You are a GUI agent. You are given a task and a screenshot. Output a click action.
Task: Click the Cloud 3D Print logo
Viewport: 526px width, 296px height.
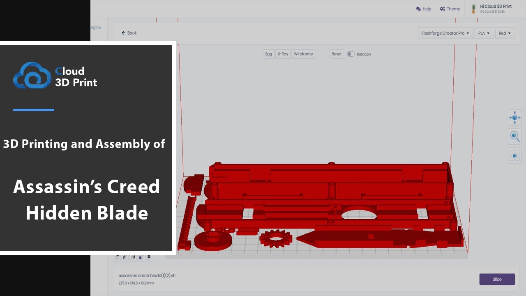pos(55,75)
